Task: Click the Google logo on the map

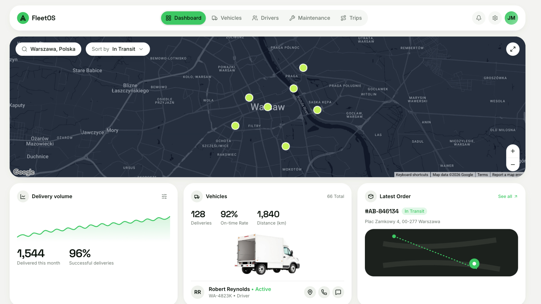Action: point(24,172)
